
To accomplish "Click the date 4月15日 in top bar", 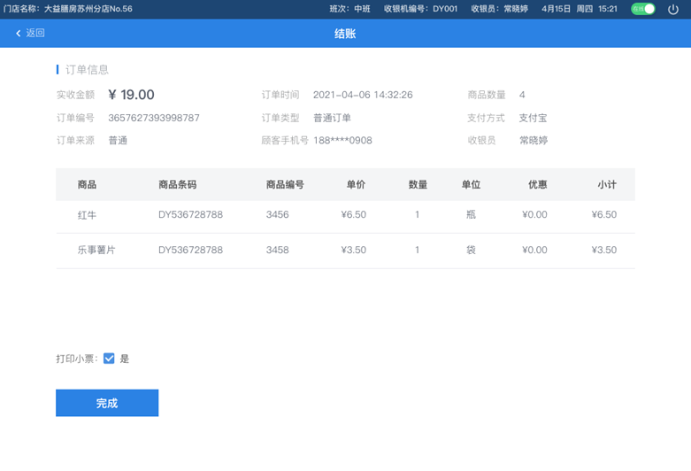I will click(557, 9).
